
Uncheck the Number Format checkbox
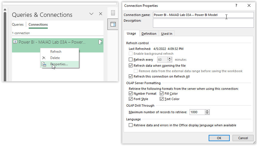tap(130, 94)
